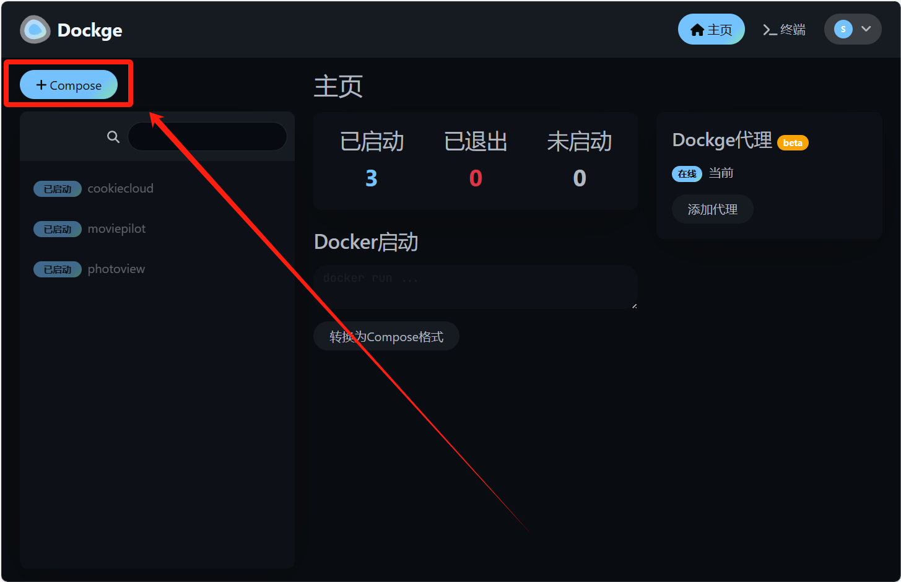
Task: Click 转换为Compose格式 button
Action: pos(386,336)
